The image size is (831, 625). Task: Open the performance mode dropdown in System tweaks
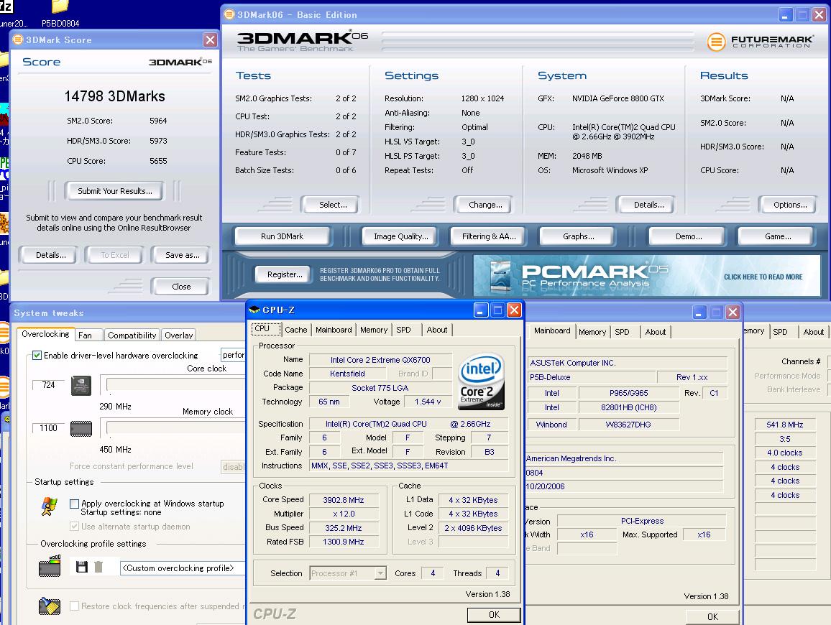tap(233, 354)
